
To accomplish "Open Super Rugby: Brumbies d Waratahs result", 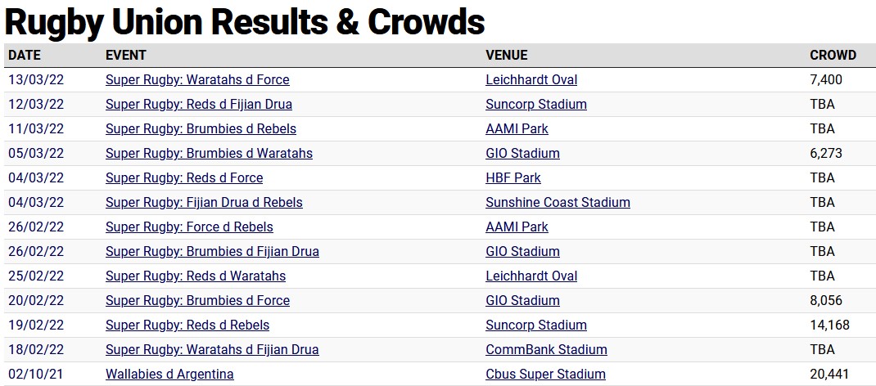I will point(209,154).
